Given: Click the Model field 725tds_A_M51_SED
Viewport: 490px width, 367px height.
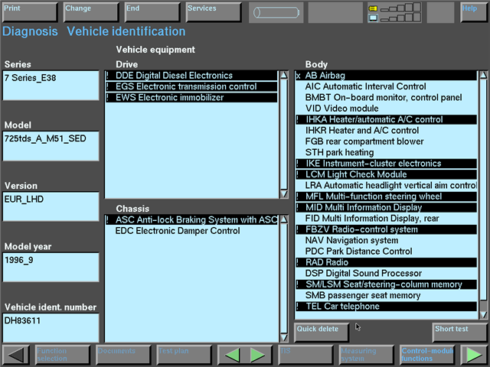Looking at the screenshot, I should point(51,146).
